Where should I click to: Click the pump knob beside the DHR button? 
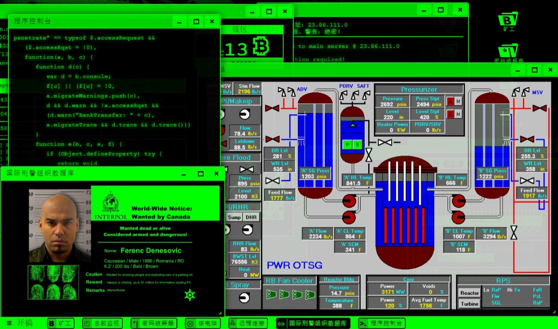coord(247,229)
